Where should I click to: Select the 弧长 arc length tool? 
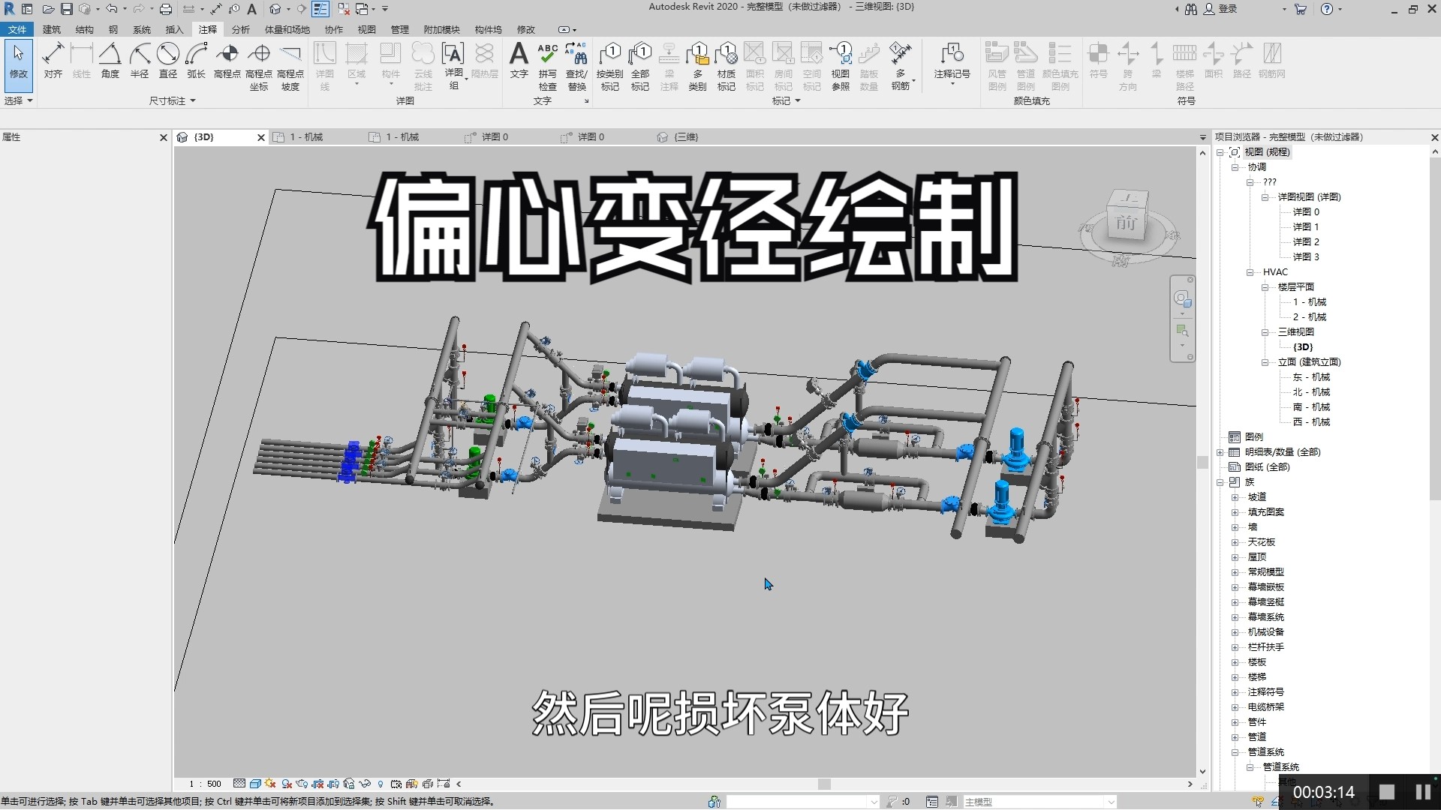click(x=197, y=61)
